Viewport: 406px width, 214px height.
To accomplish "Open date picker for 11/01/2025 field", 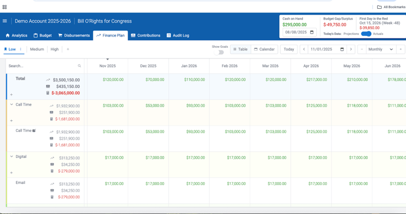I will [342, 49].
